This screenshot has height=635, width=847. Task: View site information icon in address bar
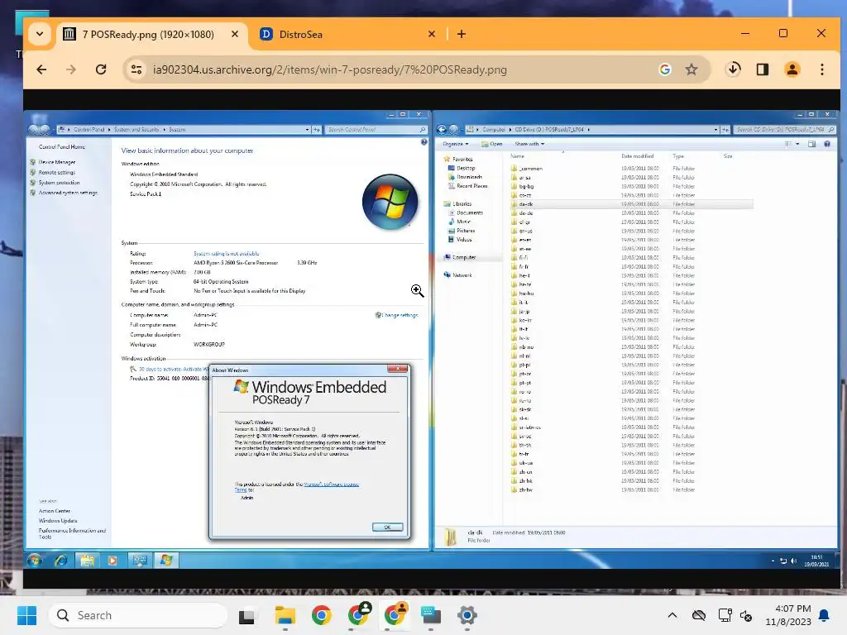(x=136, y=69)
